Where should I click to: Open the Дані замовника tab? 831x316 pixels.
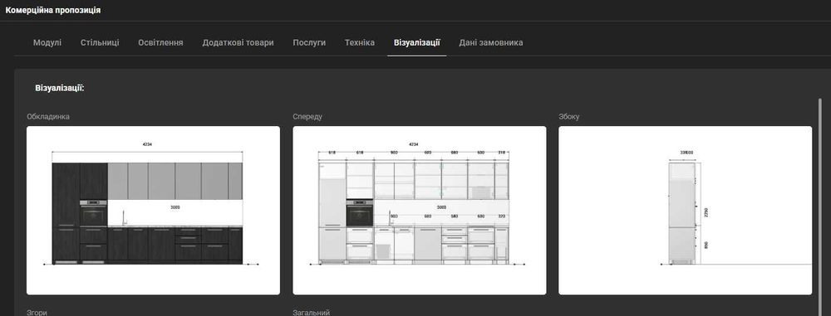click(491, 42)
